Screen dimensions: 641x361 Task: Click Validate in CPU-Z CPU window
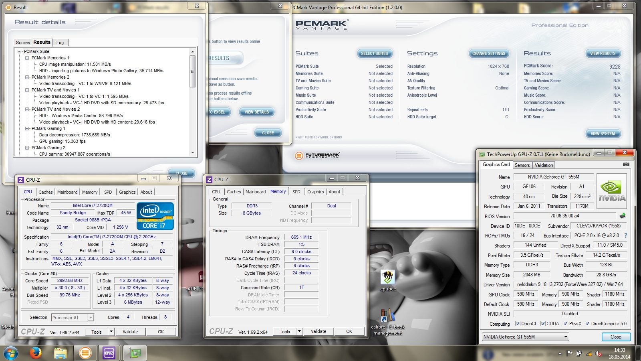click(130, 332)
